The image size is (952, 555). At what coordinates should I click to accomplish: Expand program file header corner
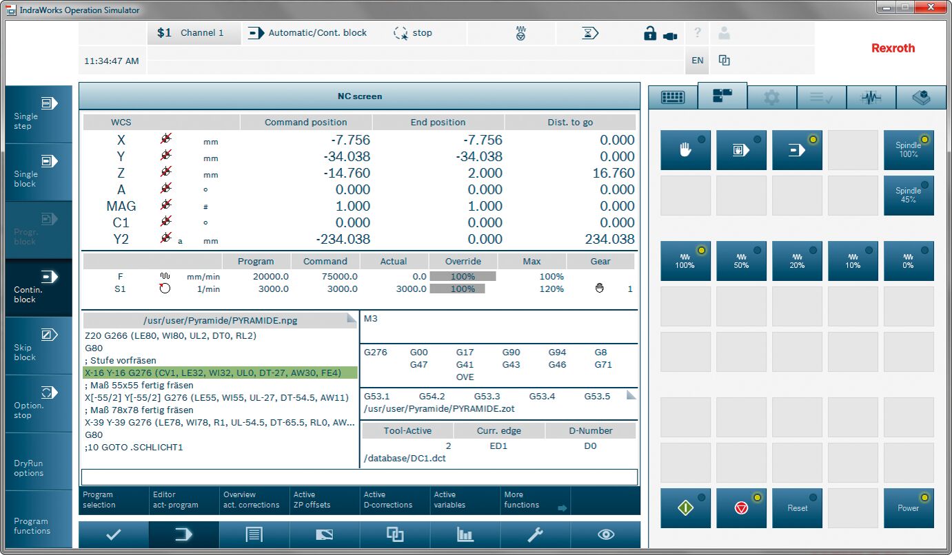pos(352,318)
